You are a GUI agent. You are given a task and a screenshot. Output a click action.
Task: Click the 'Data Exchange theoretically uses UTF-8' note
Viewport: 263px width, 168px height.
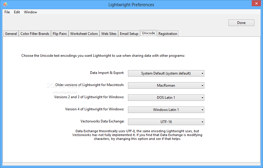[x=137, y=135]
